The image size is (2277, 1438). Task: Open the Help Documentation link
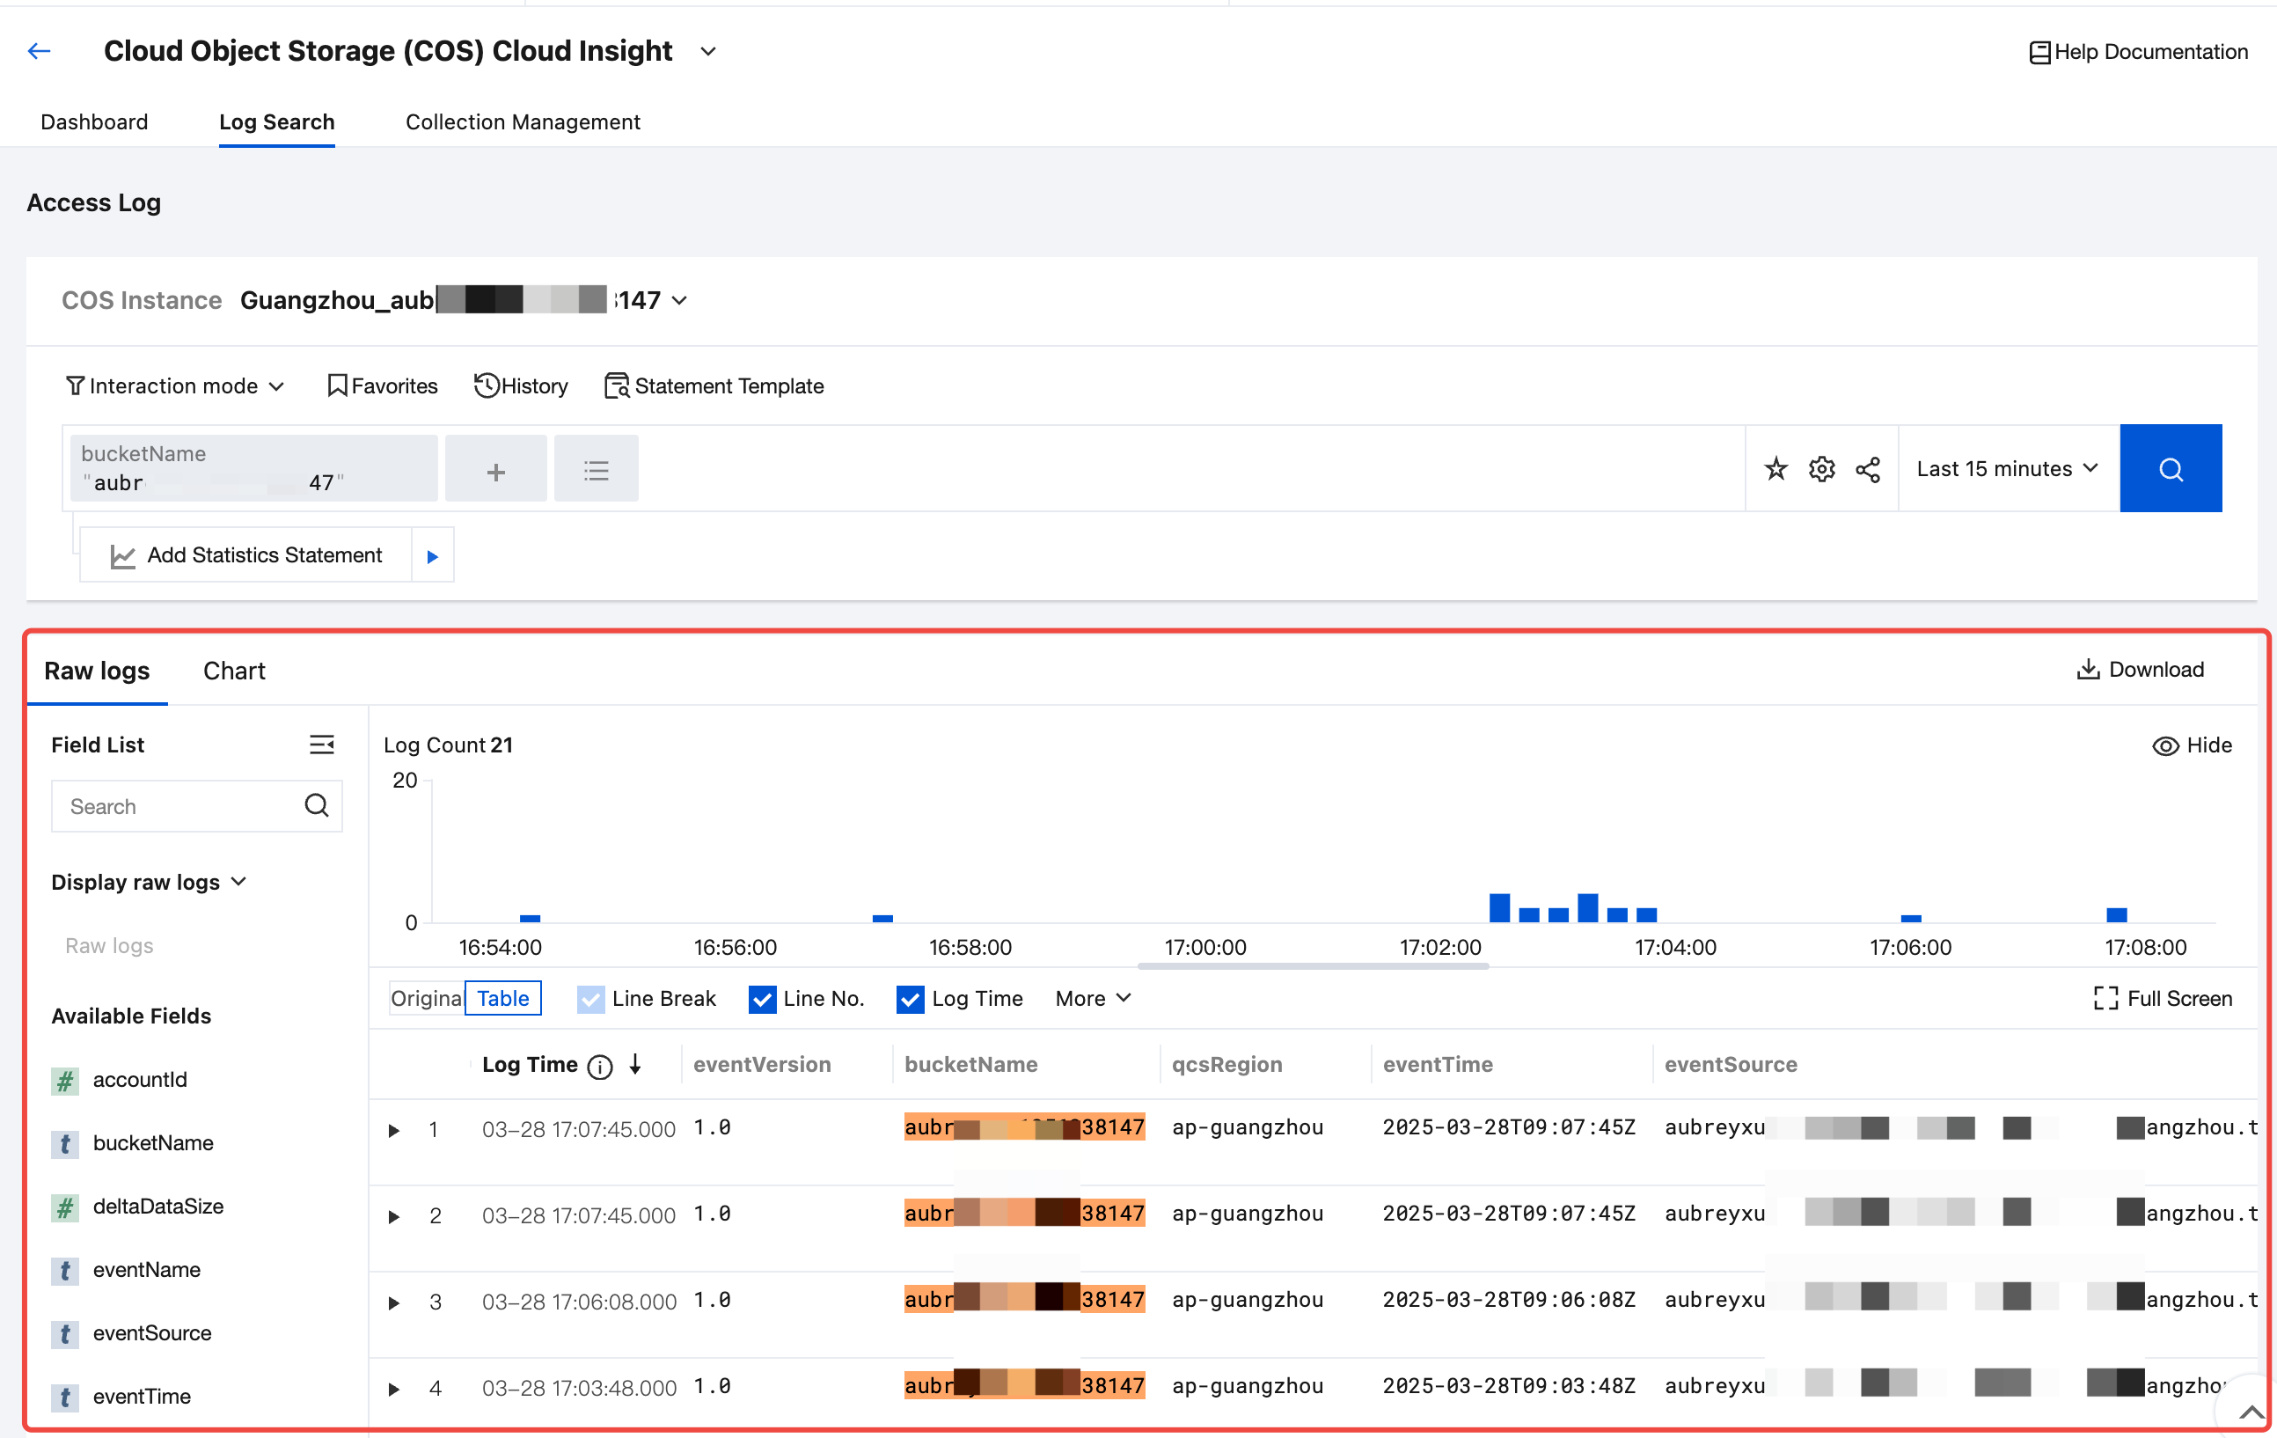click(x=2138, y=51)
